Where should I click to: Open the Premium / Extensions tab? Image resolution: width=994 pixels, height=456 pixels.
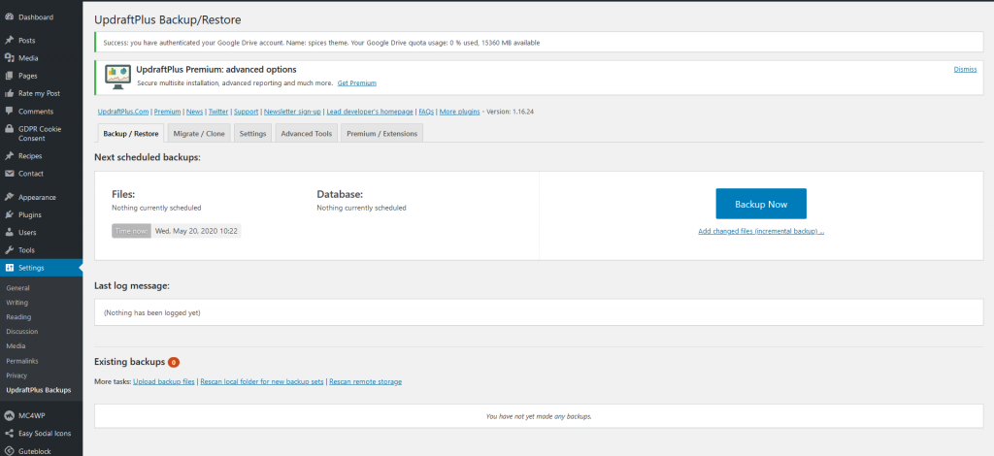click(381, 134)
